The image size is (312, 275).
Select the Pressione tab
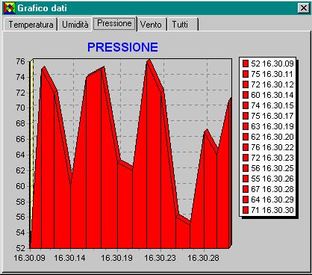(x=114, y=23)
